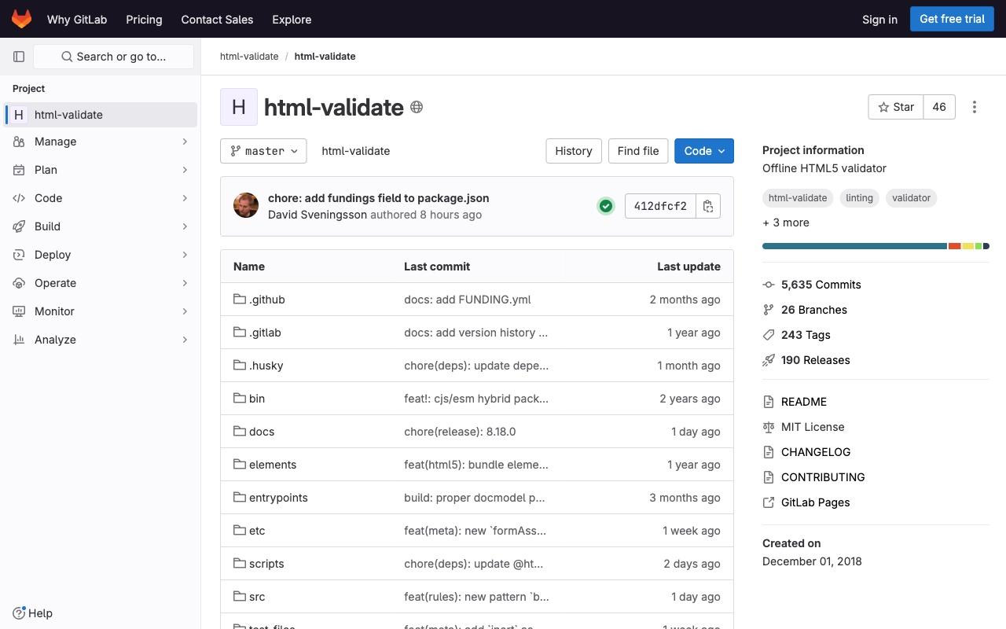Click the rocket icon beside 190 Releases
This screenshot has width=1006, height=629.
(769, 360)
